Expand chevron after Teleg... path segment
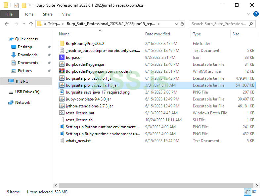This screenshot has width=260, height=196. (x=63, y=24)
